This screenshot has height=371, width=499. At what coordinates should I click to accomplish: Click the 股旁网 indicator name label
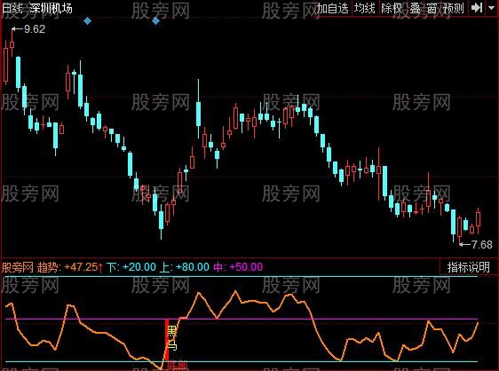coord(18,267)
